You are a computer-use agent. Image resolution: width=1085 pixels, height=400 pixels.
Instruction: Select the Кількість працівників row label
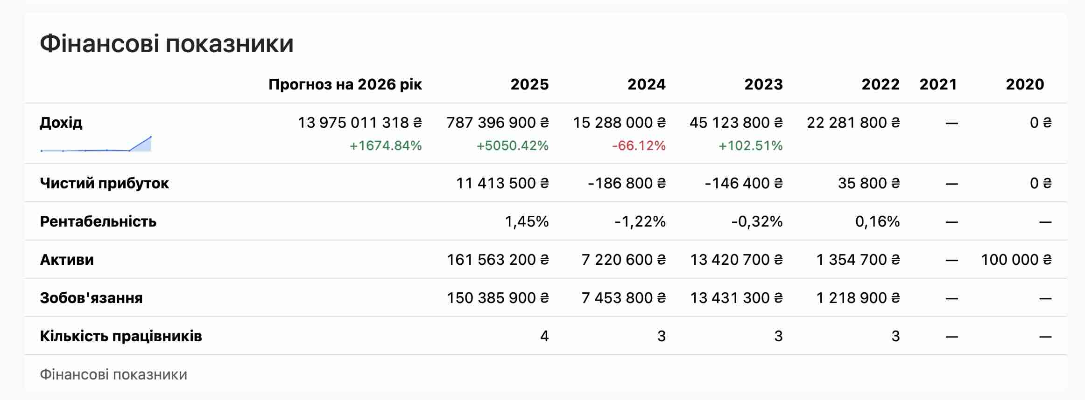coord(121,336)
